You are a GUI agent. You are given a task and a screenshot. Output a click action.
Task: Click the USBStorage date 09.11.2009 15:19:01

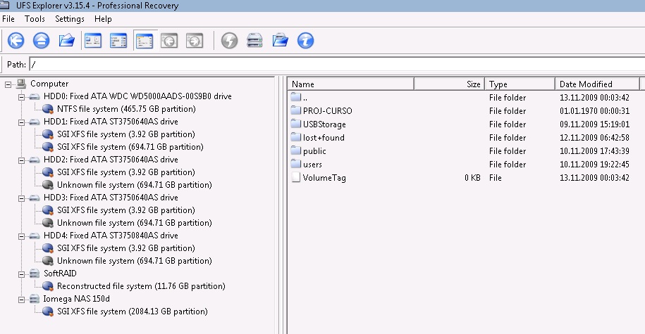594,124
